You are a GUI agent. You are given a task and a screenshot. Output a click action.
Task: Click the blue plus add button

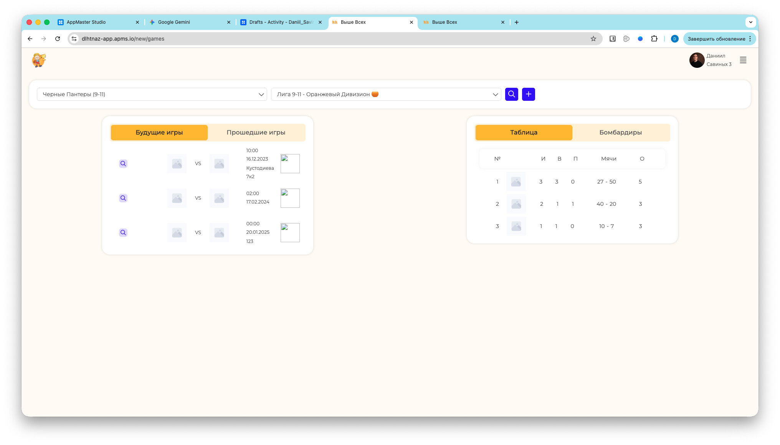pos(528,94)
